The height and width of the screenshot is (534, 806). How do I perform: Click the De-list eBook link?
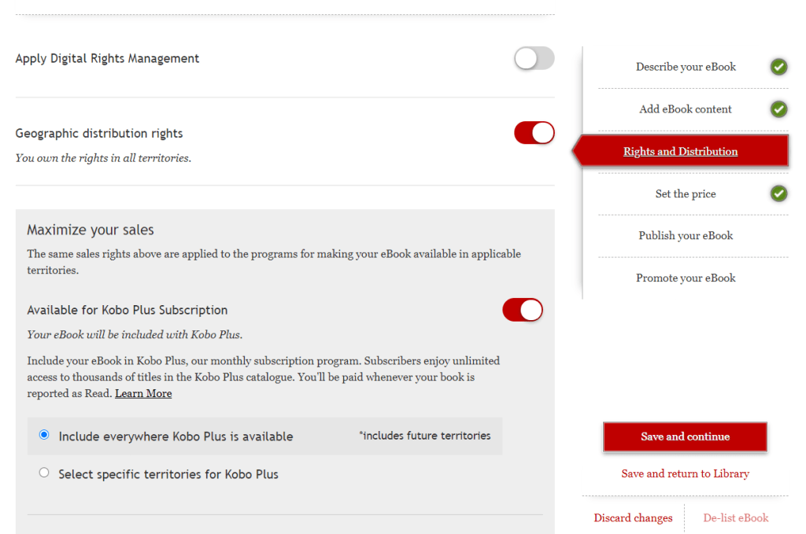click(735, 517)
